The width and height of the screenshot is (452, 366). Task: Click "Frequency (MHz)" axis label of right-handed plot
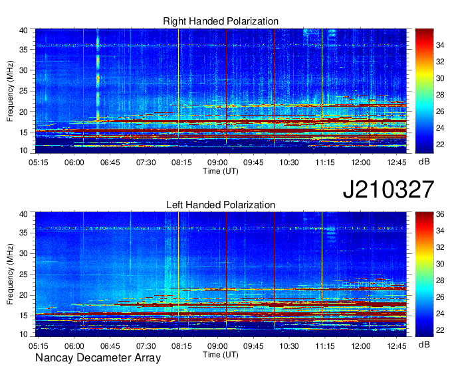tap(10, 91)
